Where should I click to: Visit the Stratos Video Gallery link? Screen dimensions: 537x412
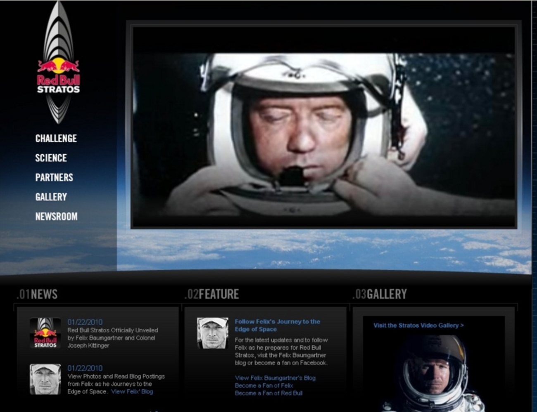[x=418, y=325]
